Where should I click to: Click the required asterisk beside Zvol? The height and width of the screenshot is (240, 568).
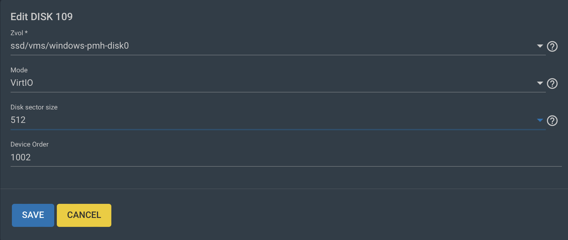pos(26,32)
